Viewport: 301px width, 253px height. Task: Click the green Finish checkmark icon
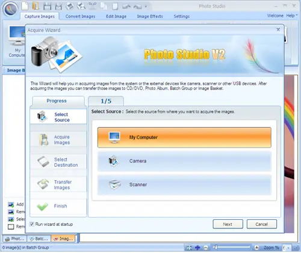click(x=43, y=207)
